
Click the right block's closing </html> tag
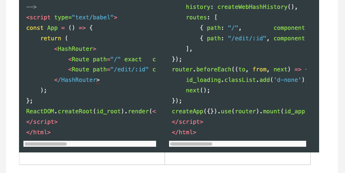tap(184, 132)
